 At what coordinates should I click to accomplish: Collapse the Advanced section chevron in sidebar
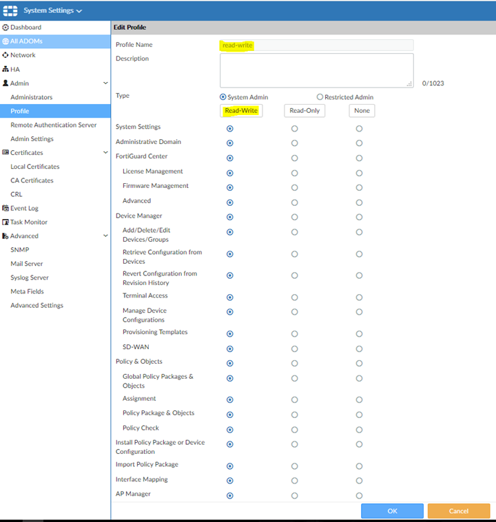(105, 236)
